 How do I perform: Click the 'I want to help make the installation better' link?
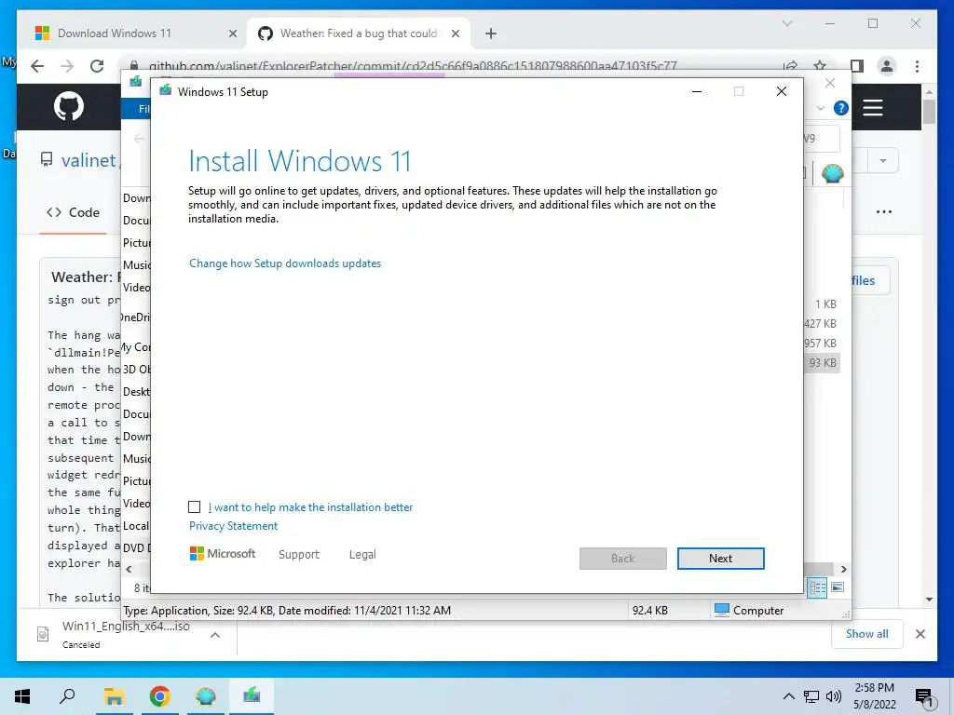(x=310, y=507)
